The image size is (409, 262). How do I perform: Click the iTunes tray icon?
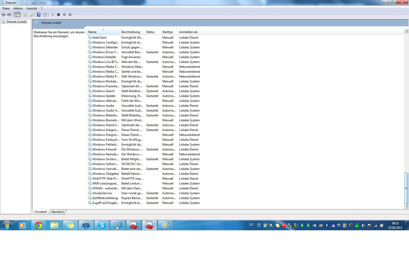coord(259,225)
